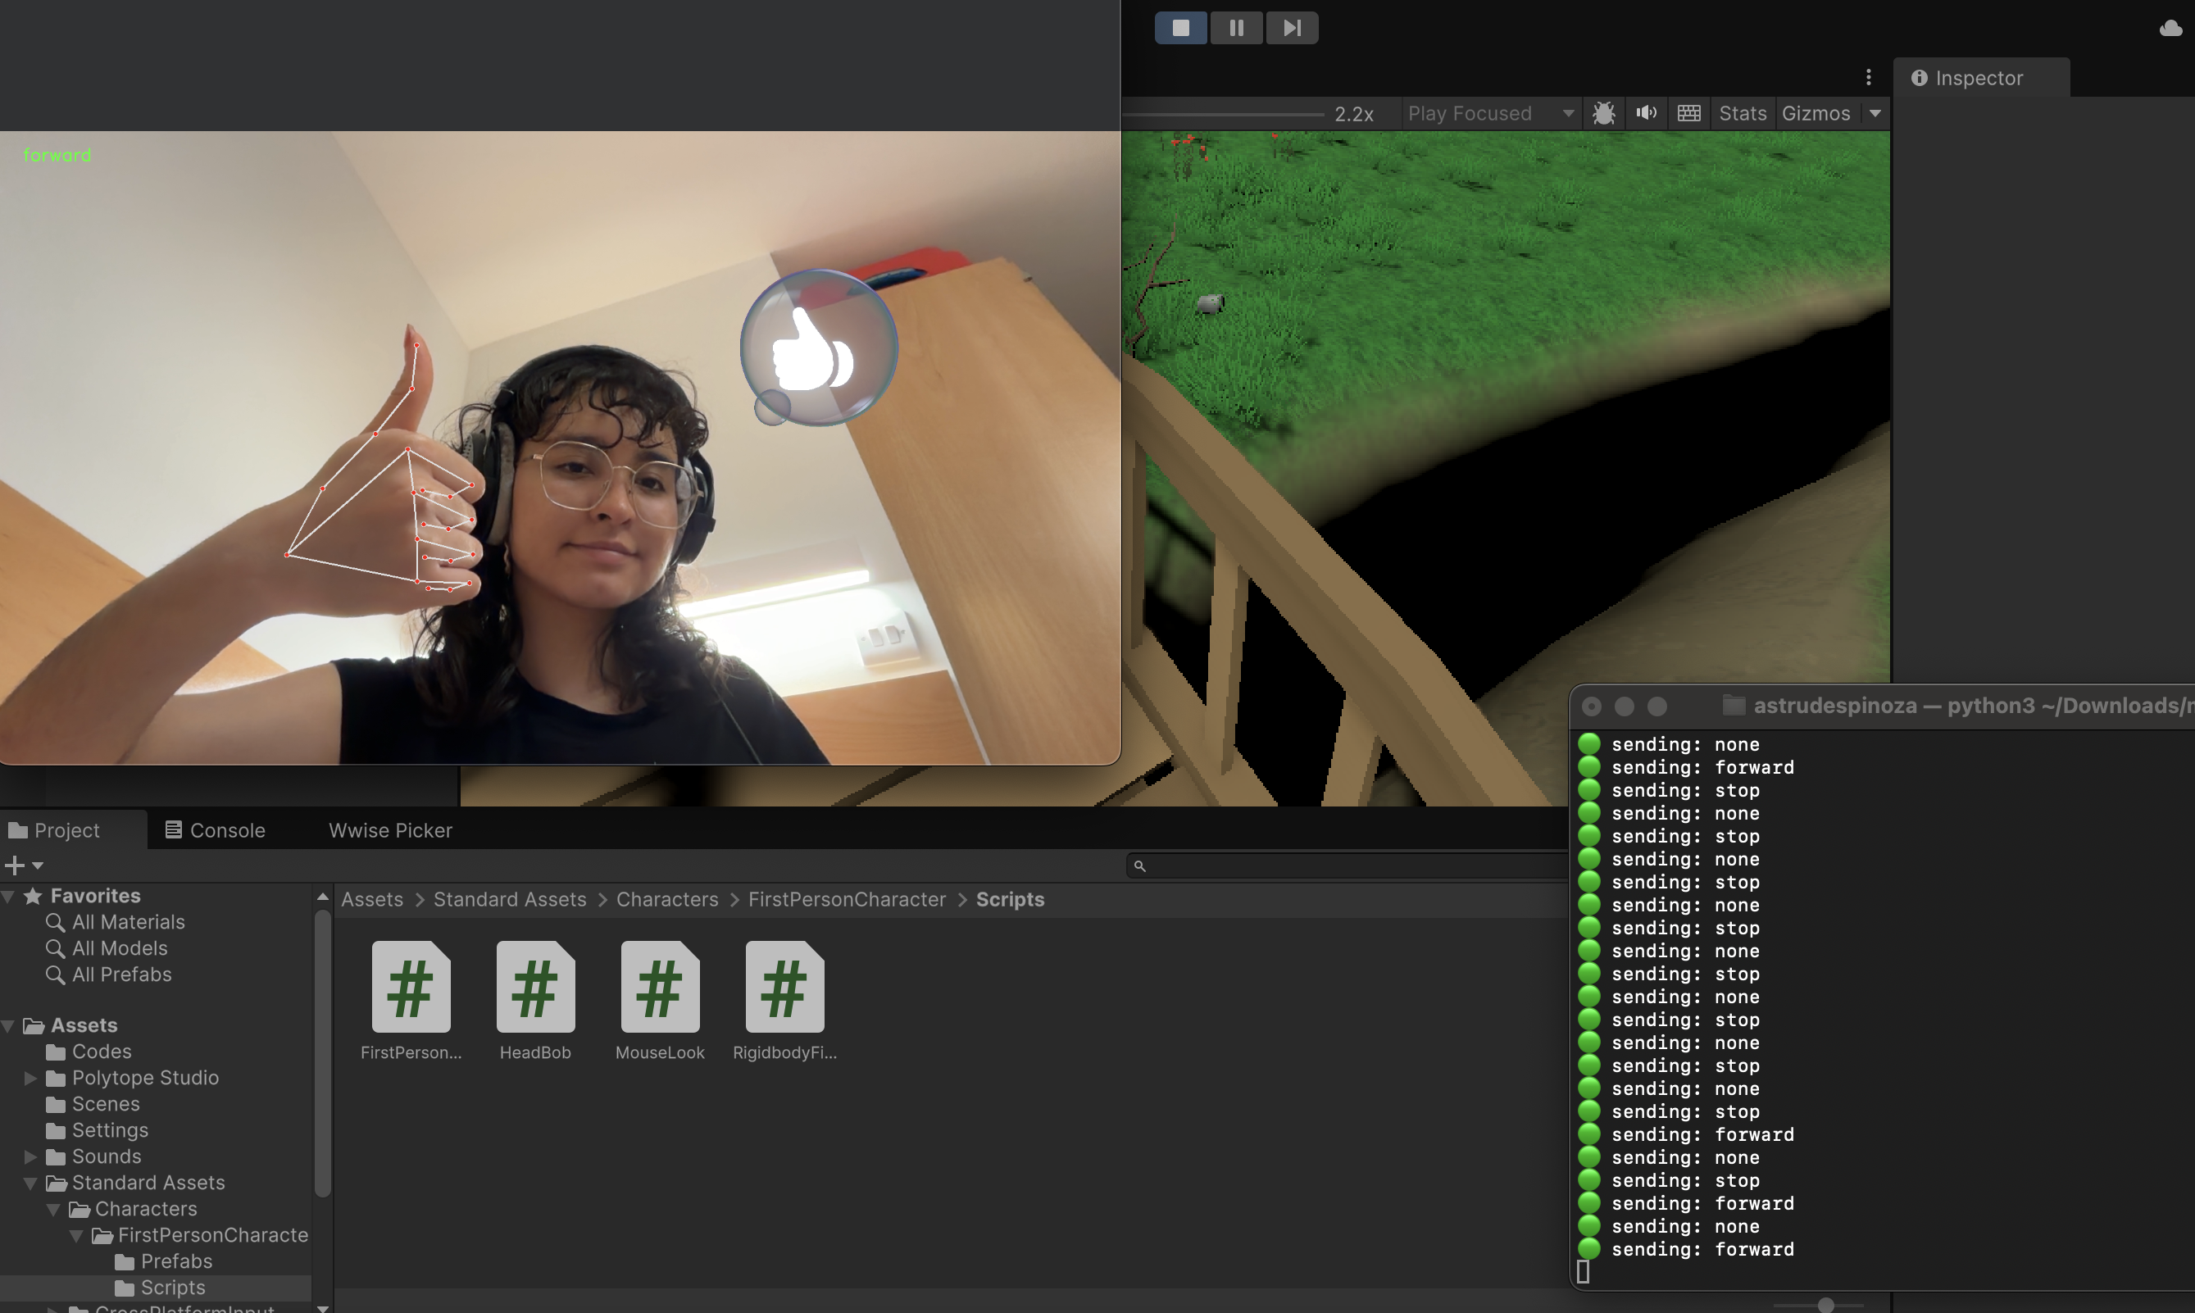Open the Wwise Picker tab
Screen dimensions: 2195x1313
390,830
